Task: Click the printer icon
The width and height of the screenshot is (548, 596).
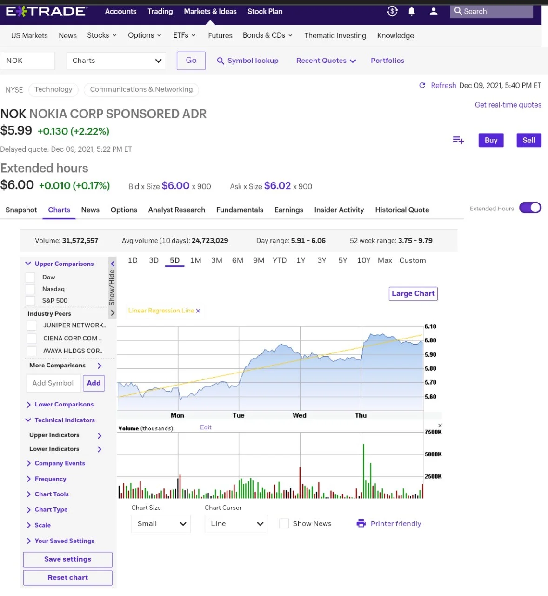Action: click(x=361, y=523)
